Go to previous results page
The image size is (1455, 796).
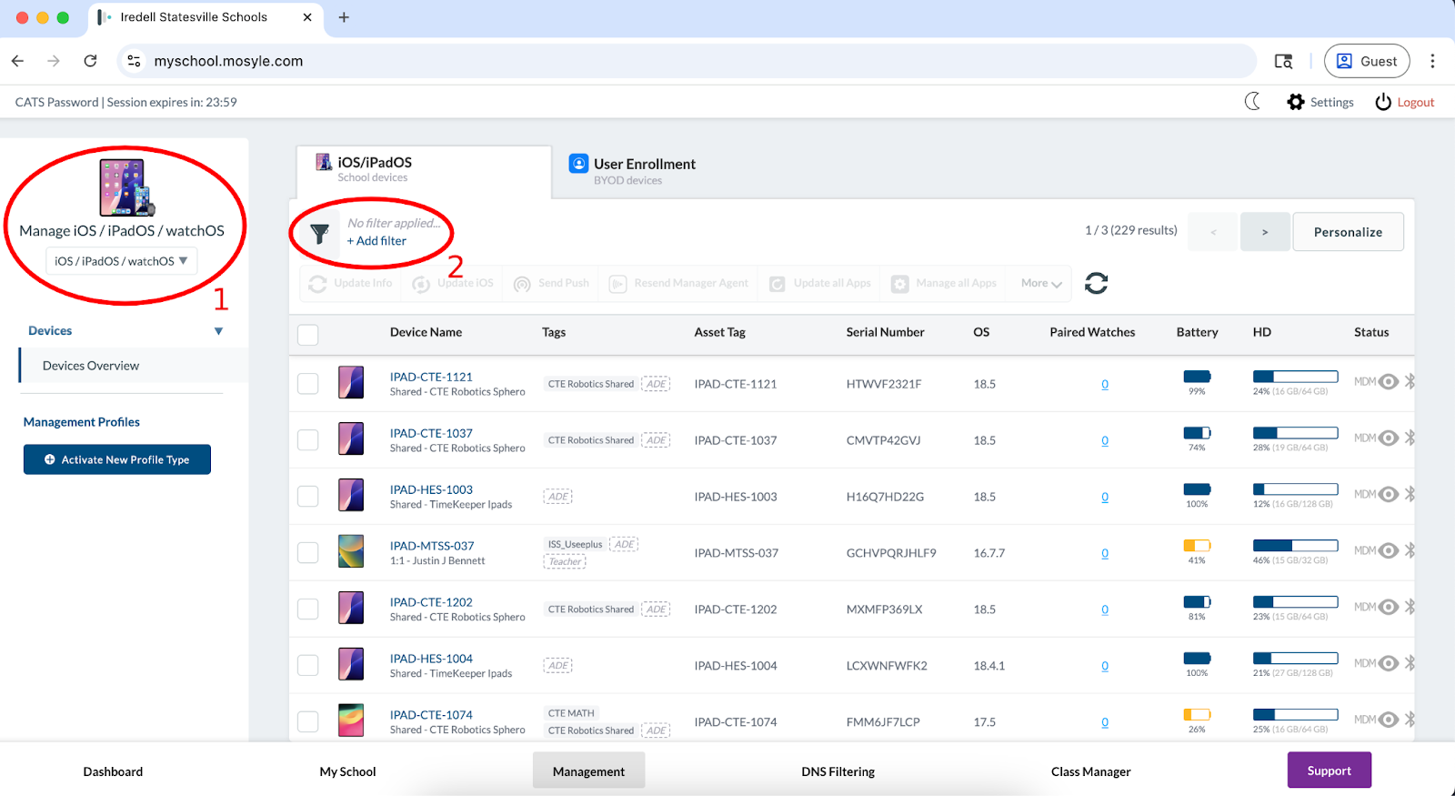tap(1212, 232)
